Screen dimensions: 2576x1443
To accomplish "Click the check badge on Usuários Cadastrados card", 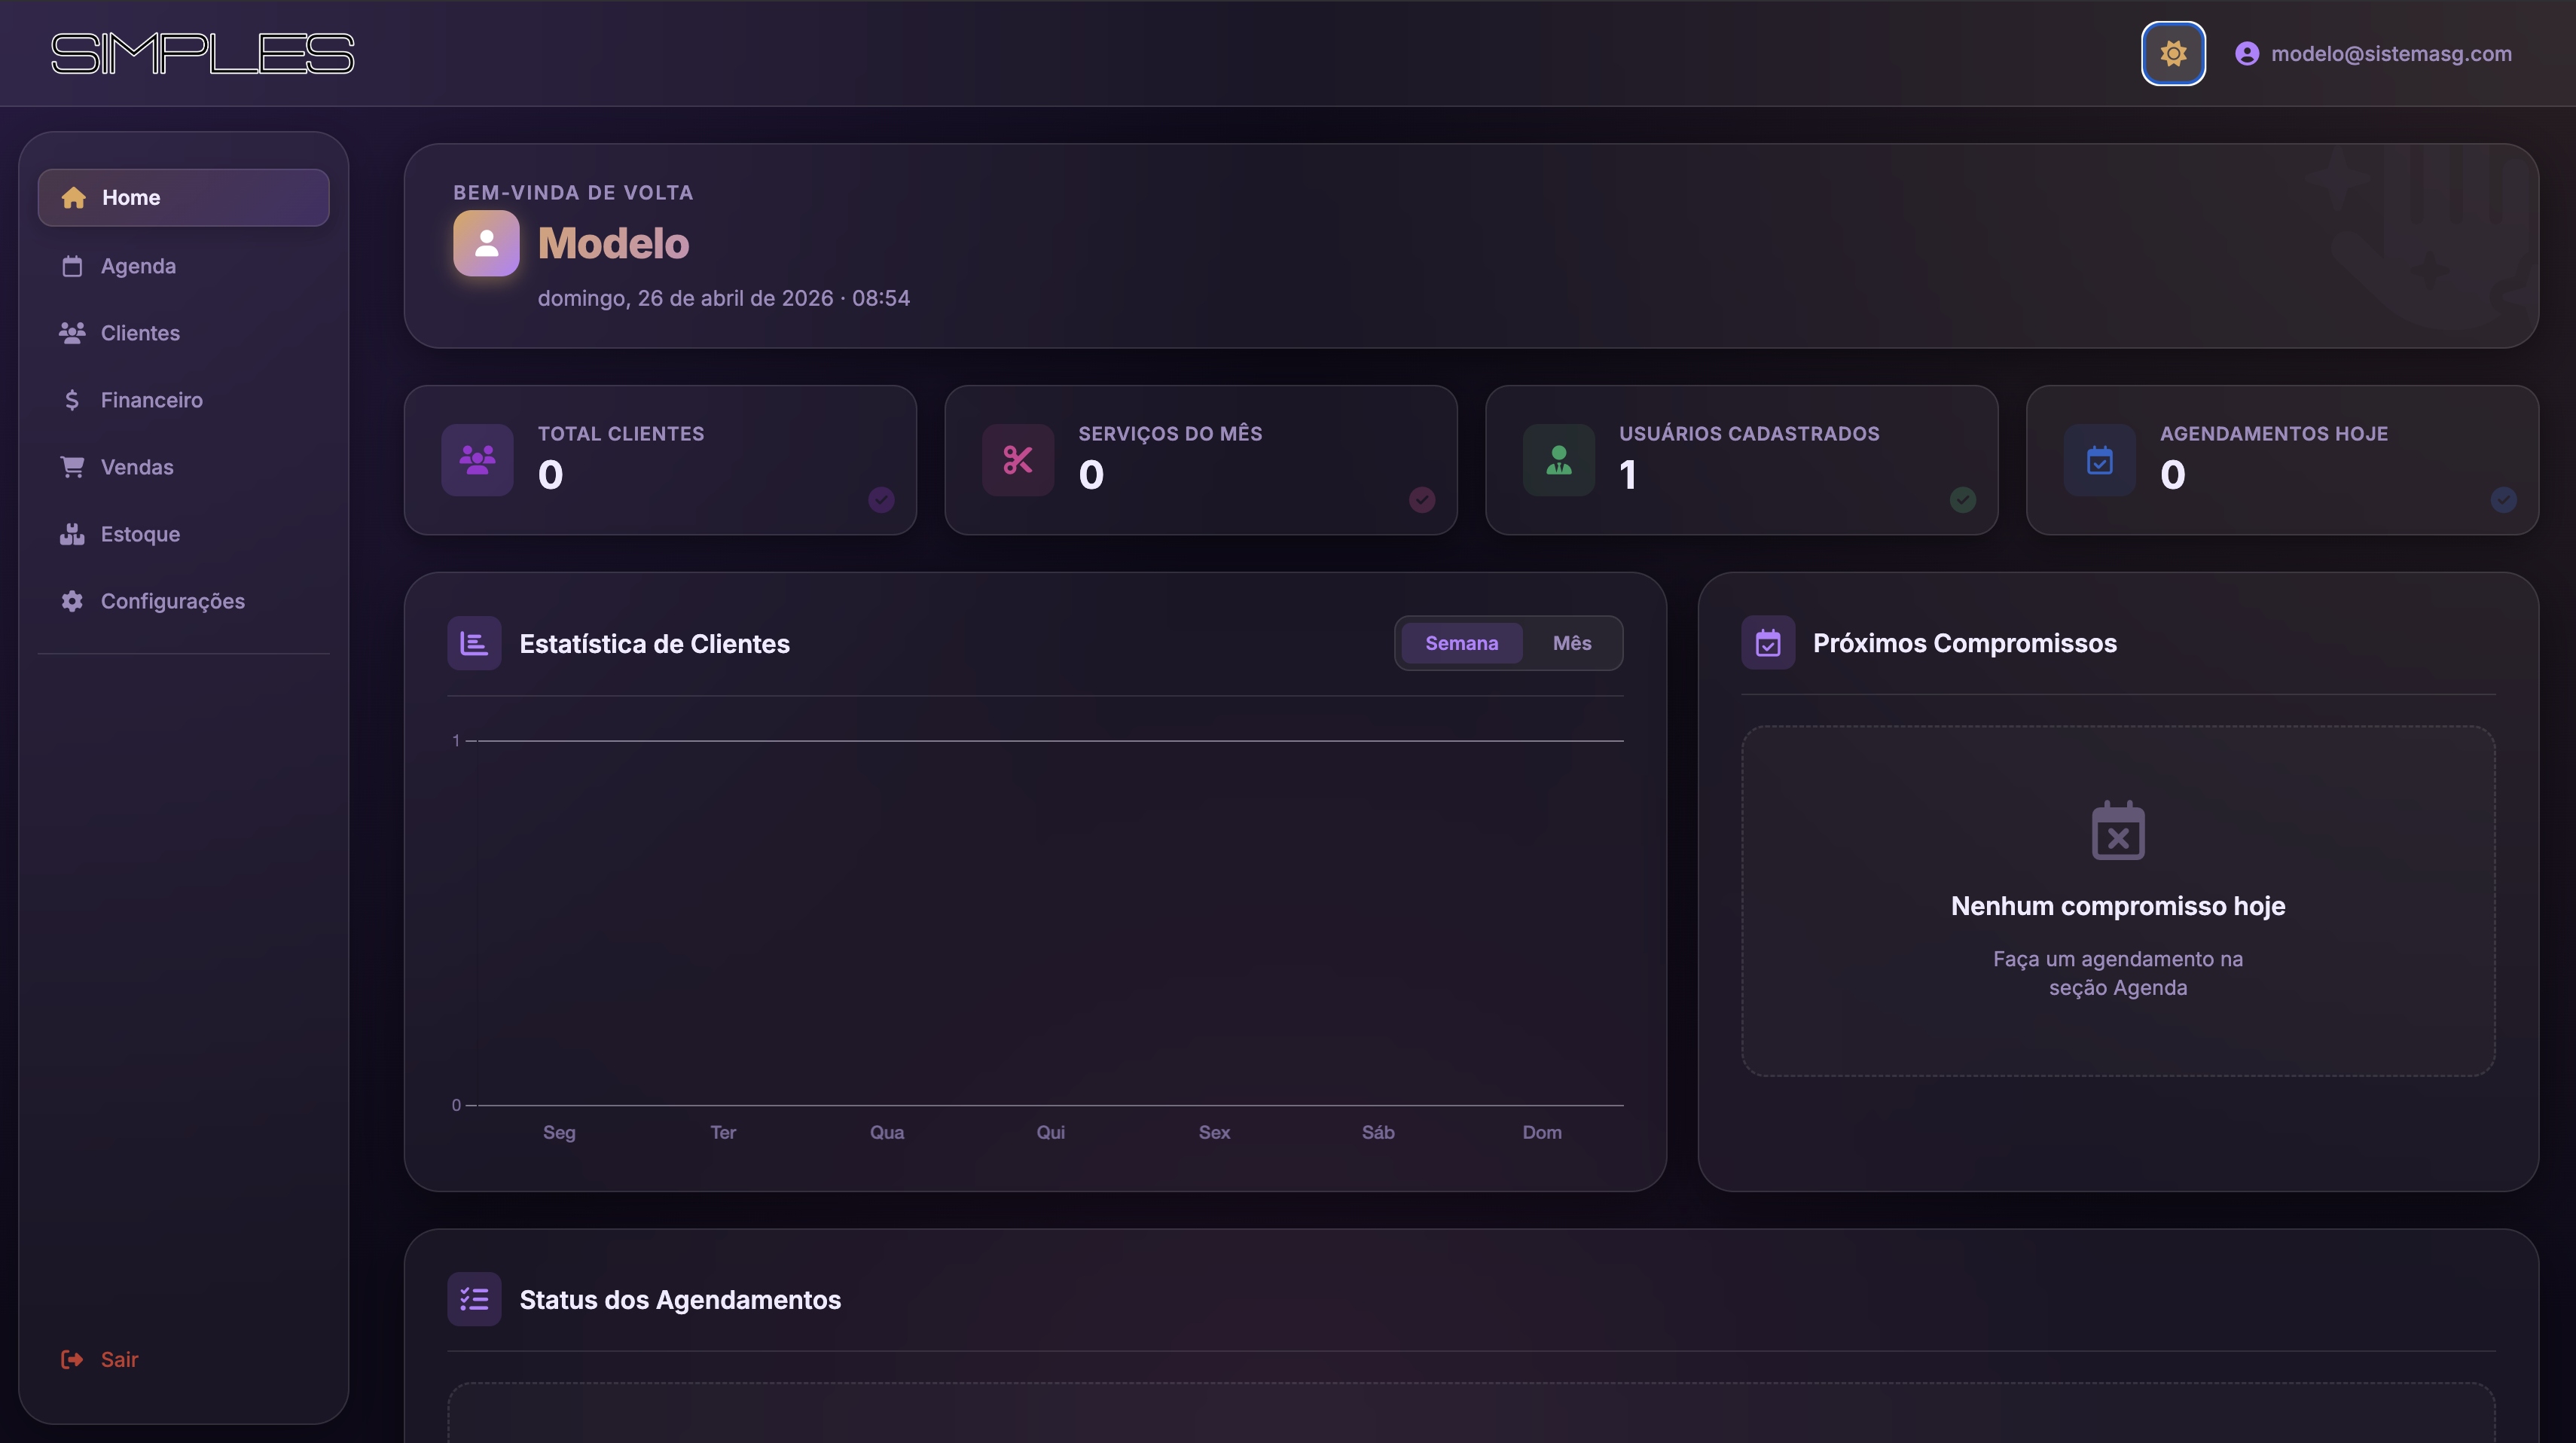I will pyautogui.click(x=1963, y=499).
